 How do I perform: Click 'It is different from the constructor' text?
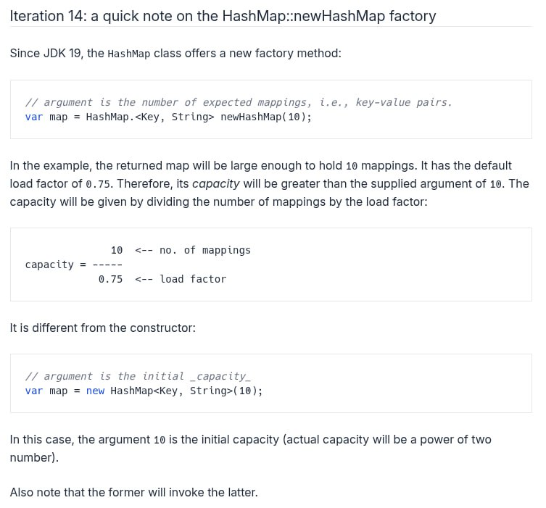click(103, 328)
